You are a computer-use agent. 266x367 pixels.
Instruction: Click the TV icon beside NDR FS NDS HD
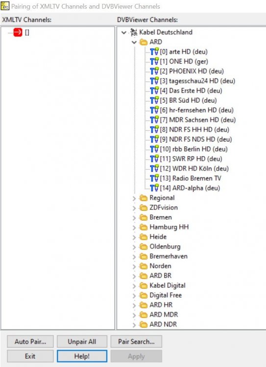154,139
